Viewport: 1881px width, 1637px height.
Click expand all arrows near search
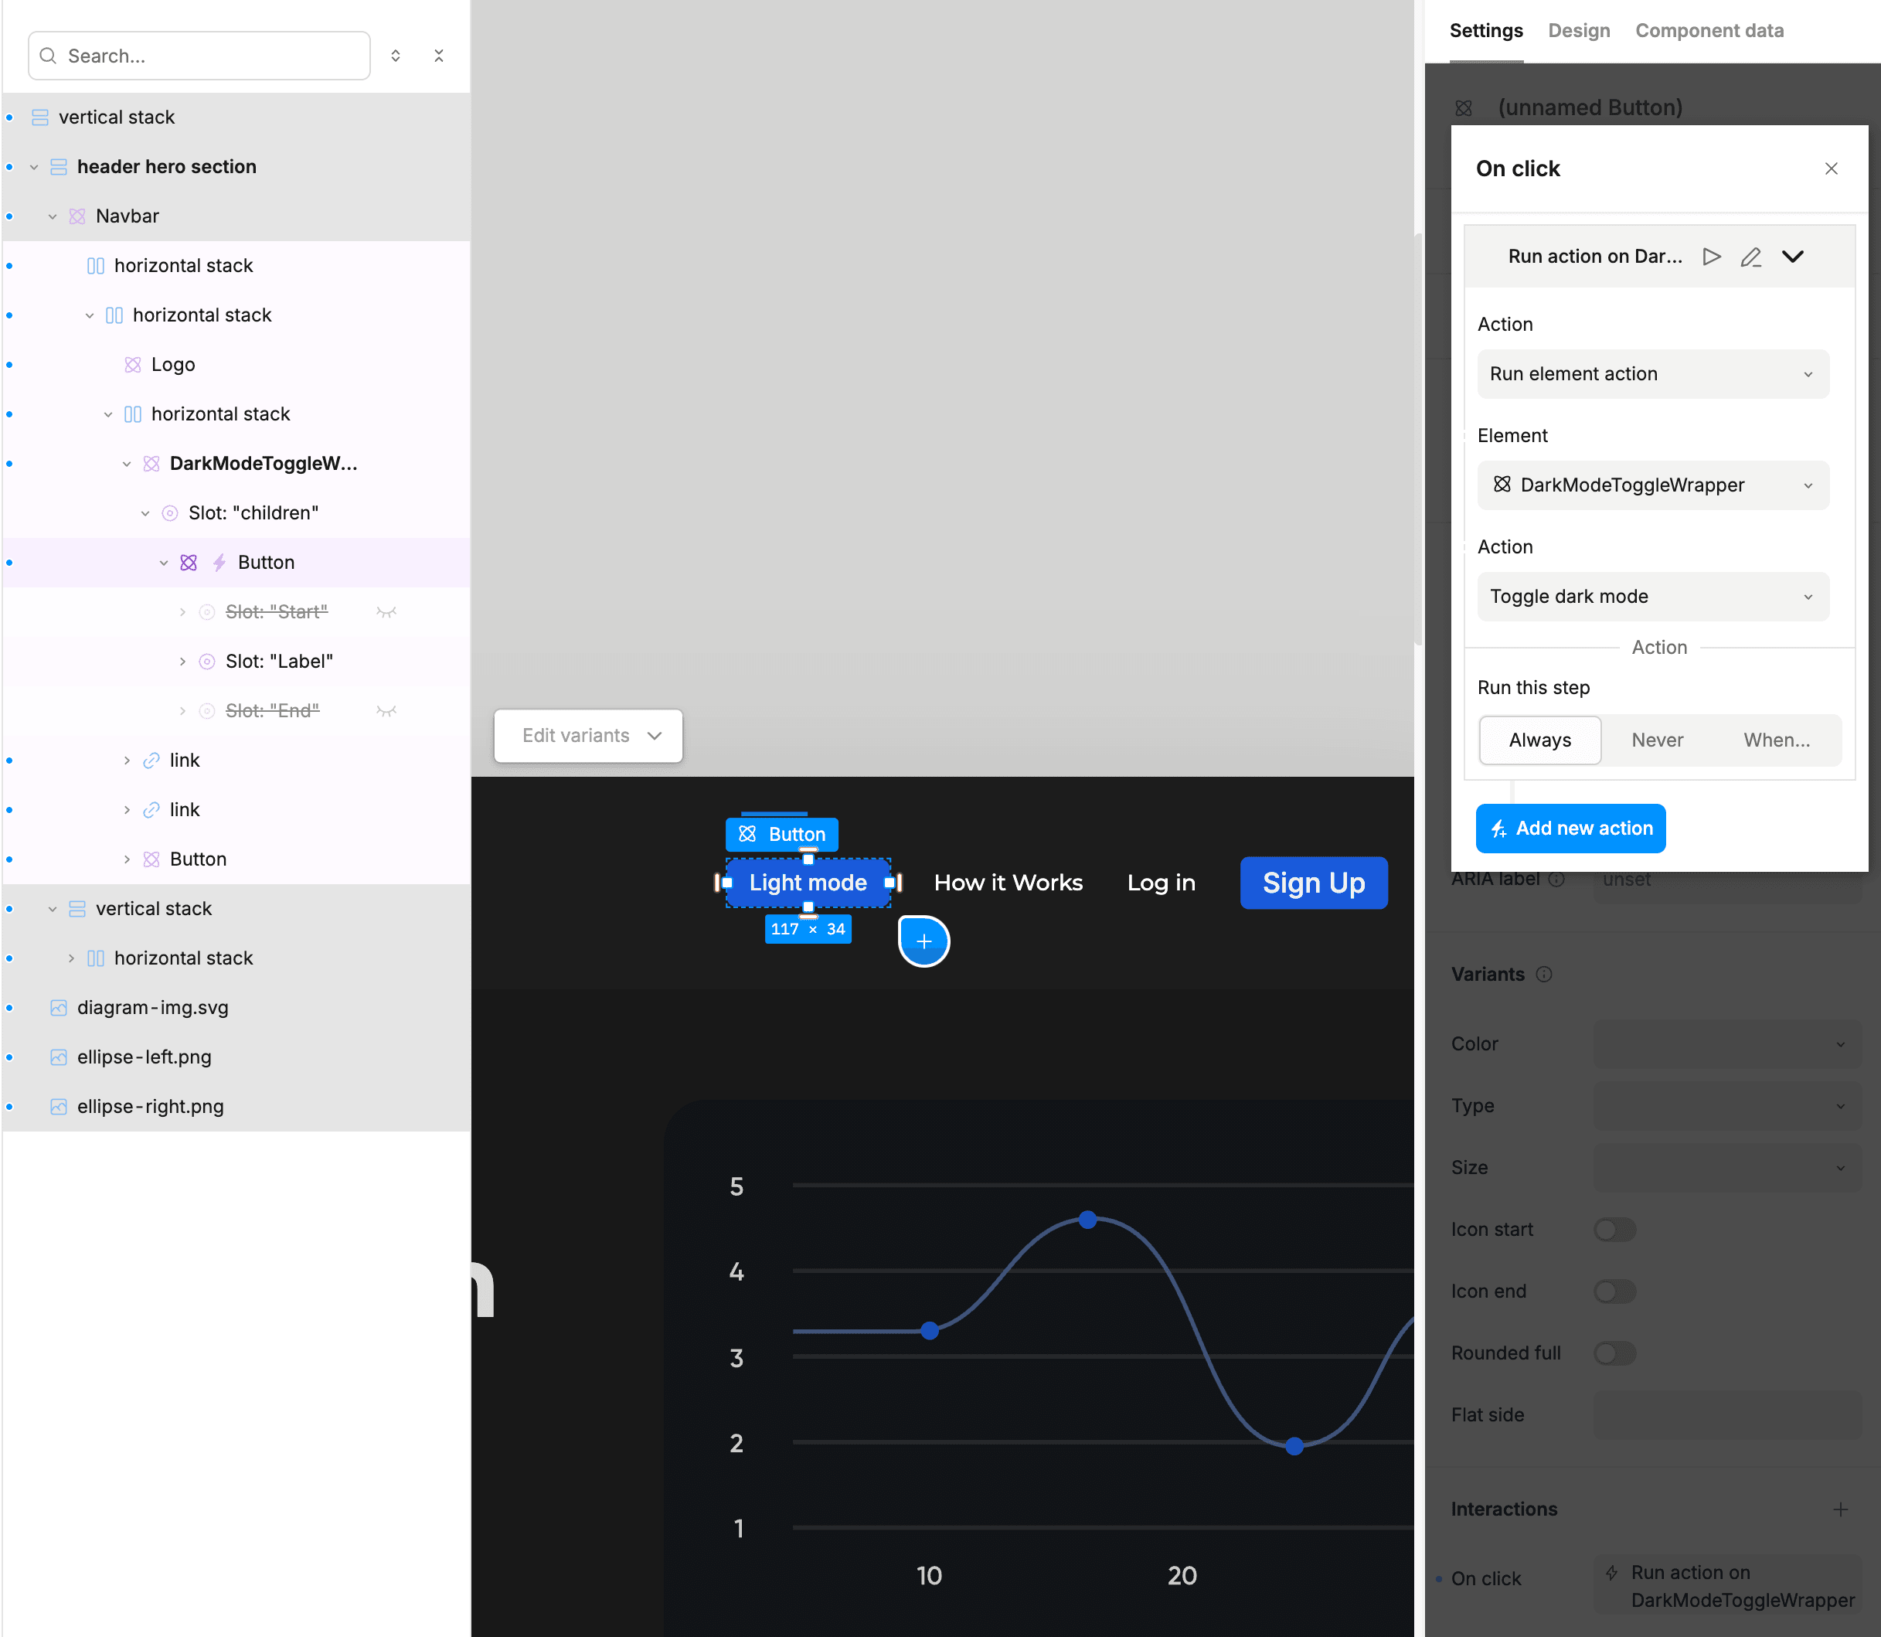pos(396,56)
